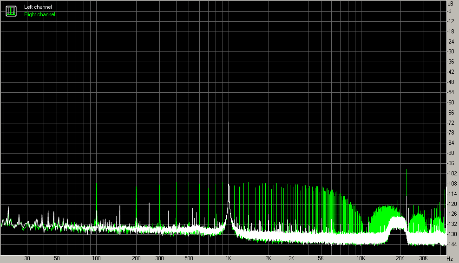This screenshot has width=459, height=263.
Task: Click the "-120" dB scale label
Action: 452,204
